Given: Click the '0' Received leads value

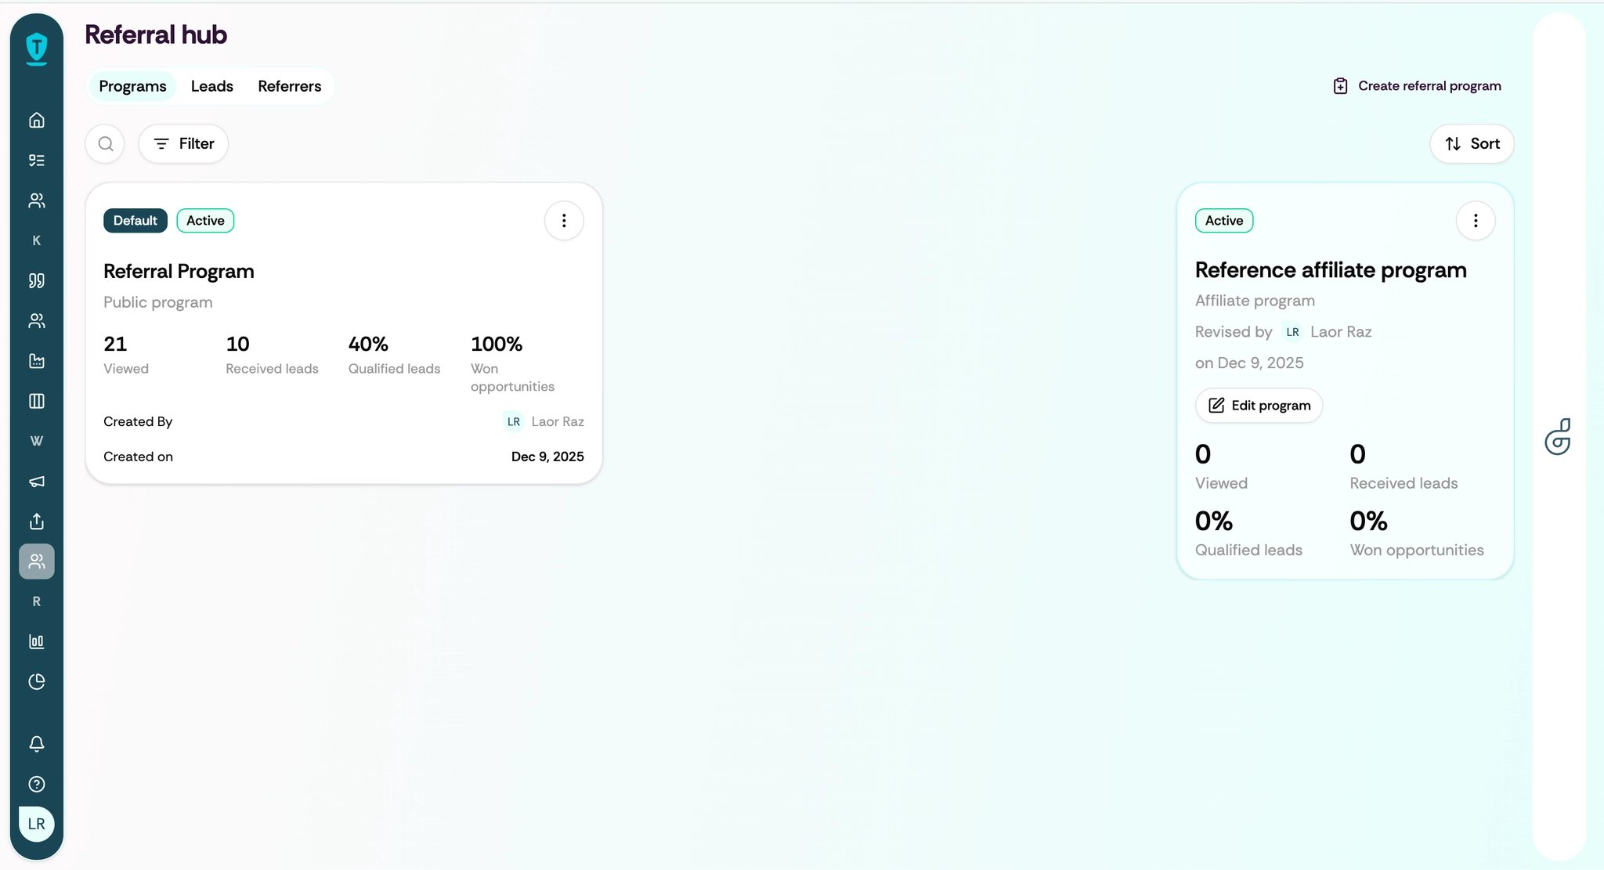Looking at the screenshot, I should (x=1358, y=454).
